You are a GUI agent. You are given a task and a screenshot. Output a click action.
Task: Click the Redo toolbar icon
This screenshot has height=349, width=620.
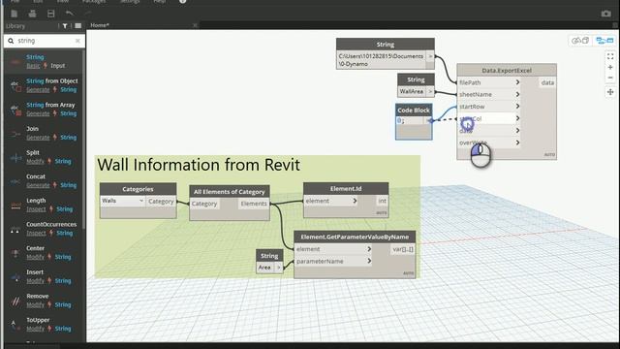(x=88, y=14)
